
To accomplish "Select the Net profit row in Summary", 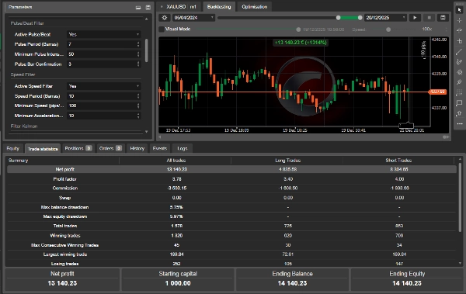I will [231, 169].
